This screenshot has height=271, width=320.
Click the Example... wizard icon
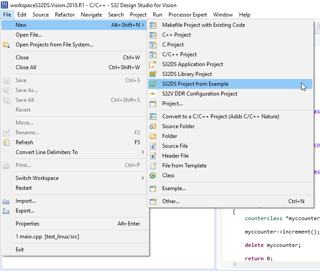(x=153, y=188)
